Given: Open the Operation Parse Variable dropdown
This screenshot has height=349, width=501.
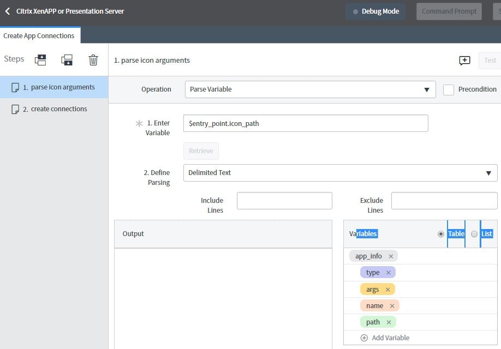Looking at the screenshot, I should (x=310, y=89).
